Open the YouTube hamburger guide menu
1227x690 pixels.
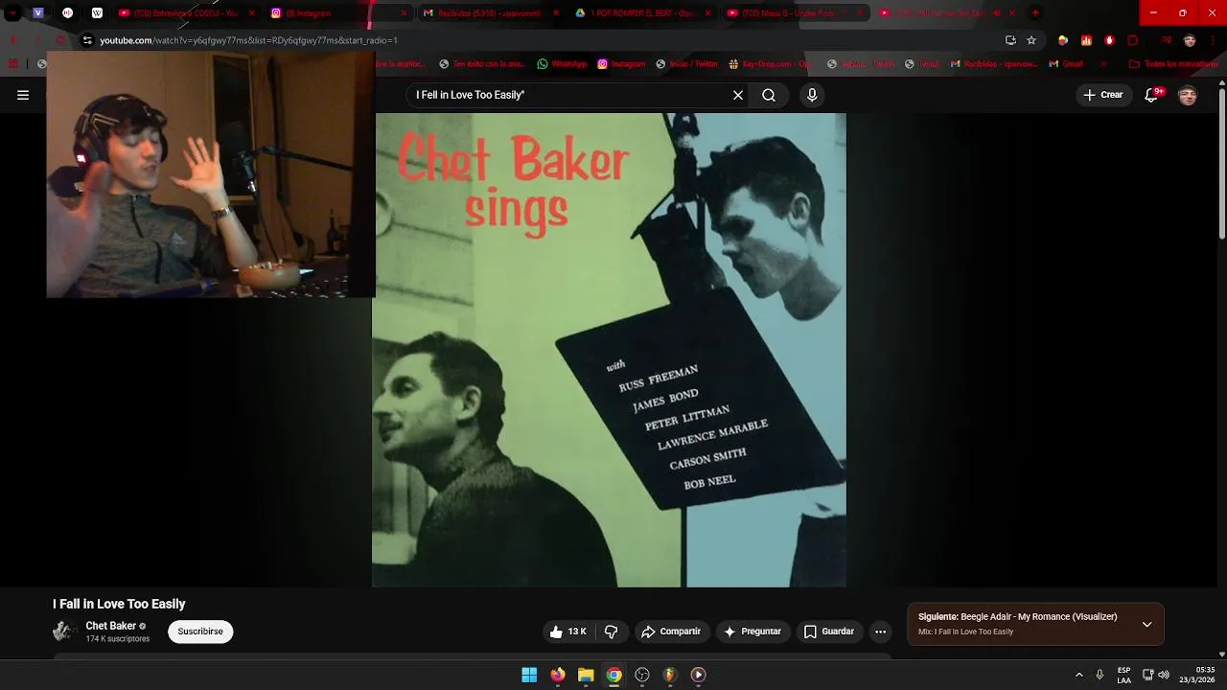pos(23,95)
